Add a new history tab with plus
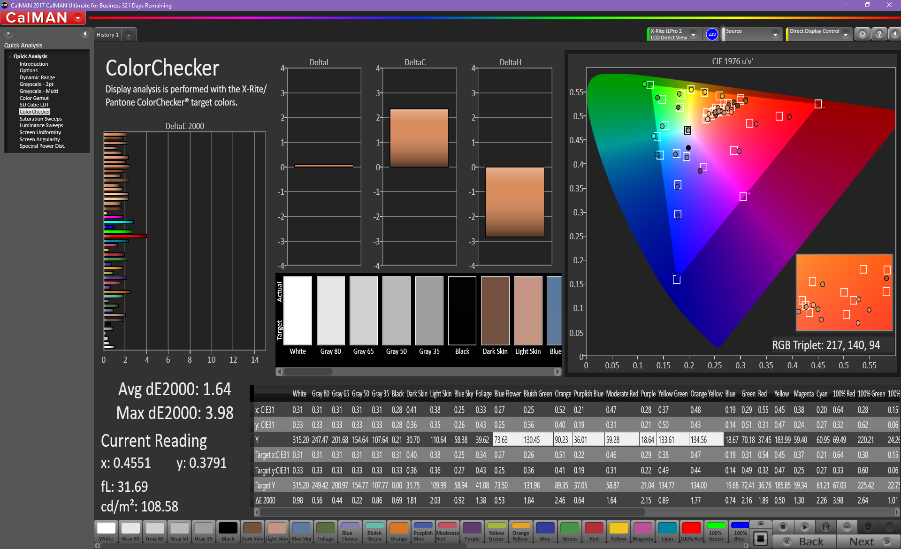The width and height of the screenshot is (901, 549). click(129, 35)
